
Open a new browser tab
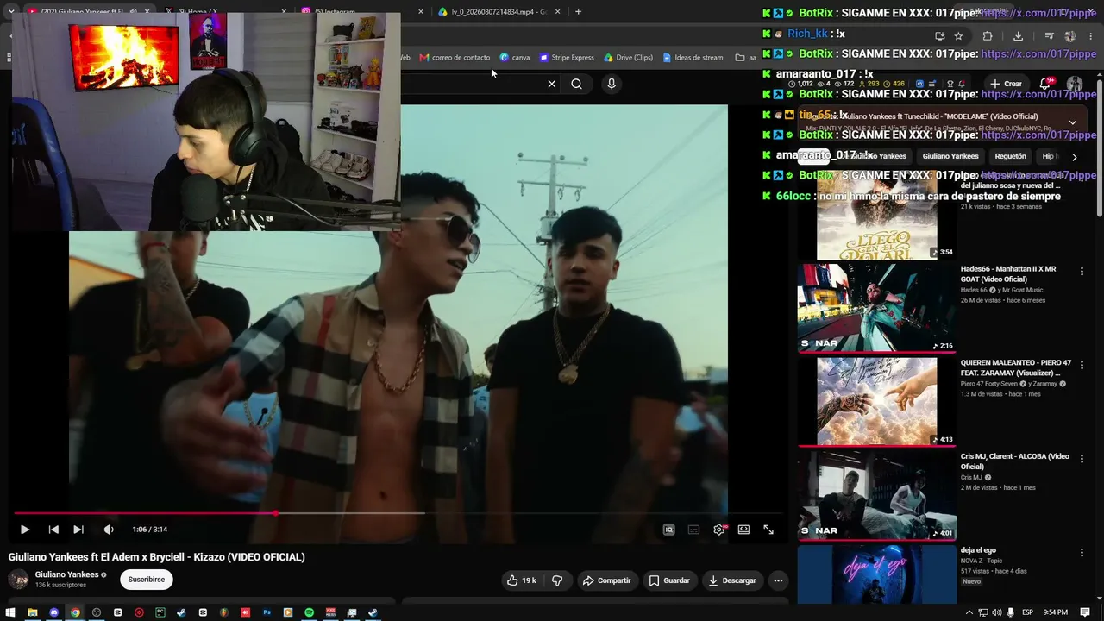578,12
